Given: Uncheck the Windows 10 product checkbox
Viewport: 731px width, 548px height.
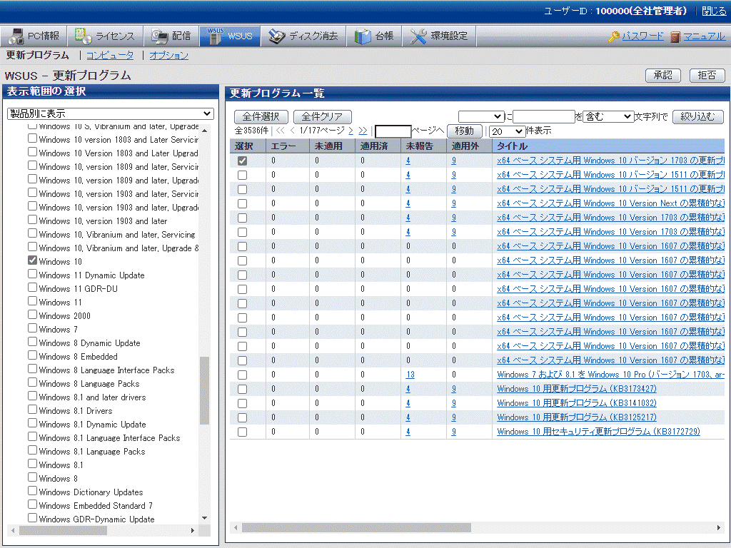Looking at the screenshot, I should (x=32, y=261).
